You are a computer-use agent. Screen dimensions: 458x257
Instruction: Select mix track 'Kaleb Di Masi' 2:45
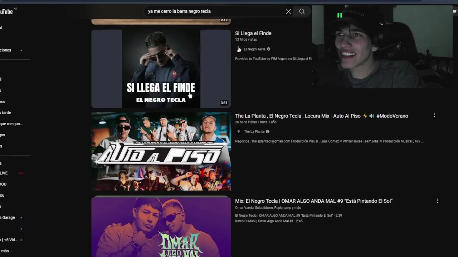tap(269, 221)
